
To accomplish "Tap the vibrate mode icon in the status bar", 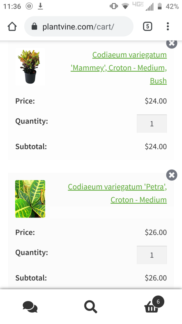I will click(114, 6).
